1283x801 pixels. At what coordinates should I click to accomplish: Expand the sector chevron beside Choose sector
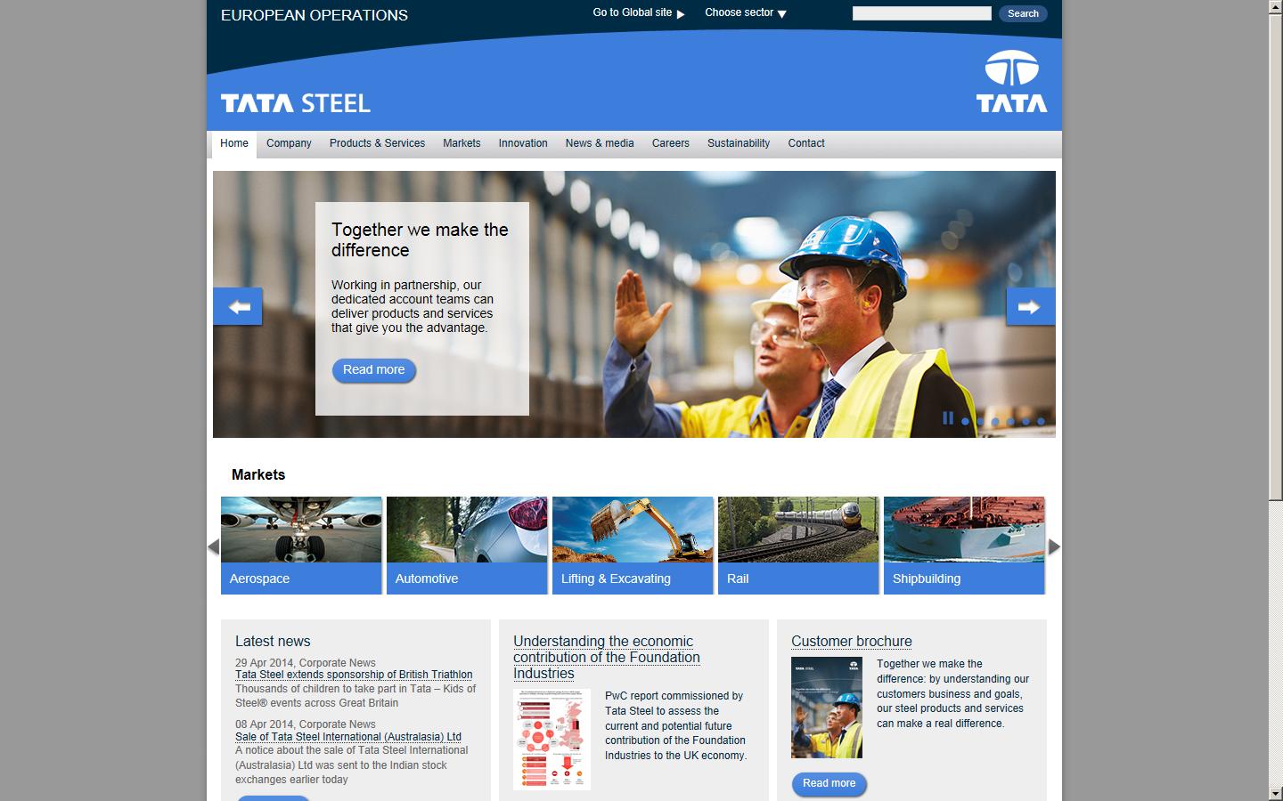pos(782,13)
